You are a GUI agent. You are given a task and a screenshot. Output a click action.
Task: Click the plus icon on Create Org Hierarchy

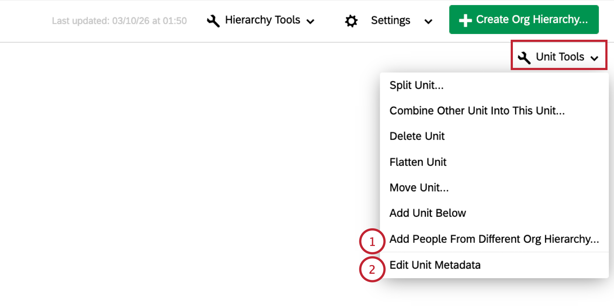click(x=465, y=20)
